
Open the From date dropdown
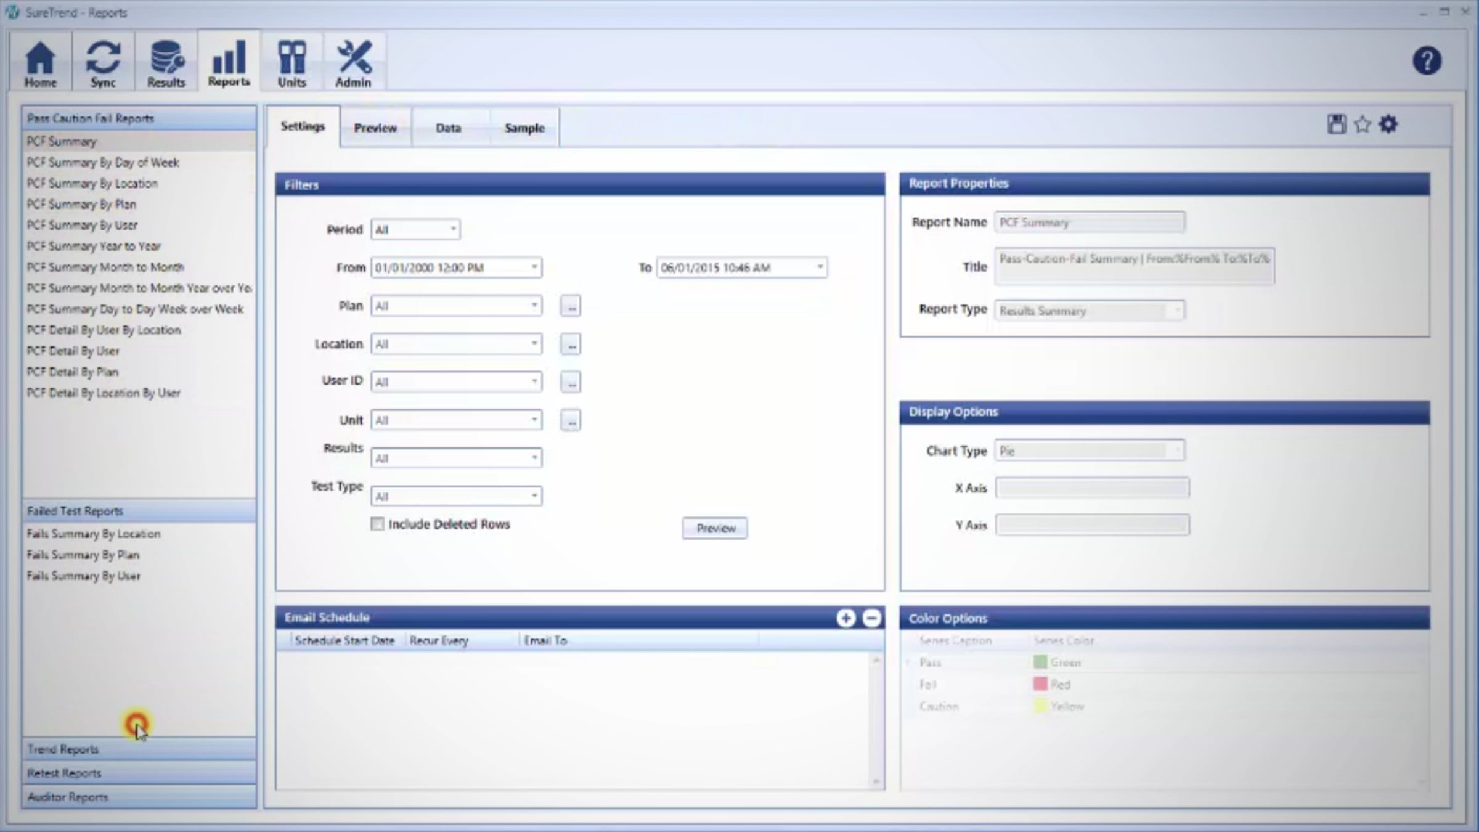(456, 267)
